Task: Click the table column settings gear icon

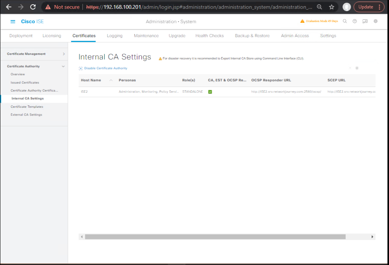Action: point(357,68)
